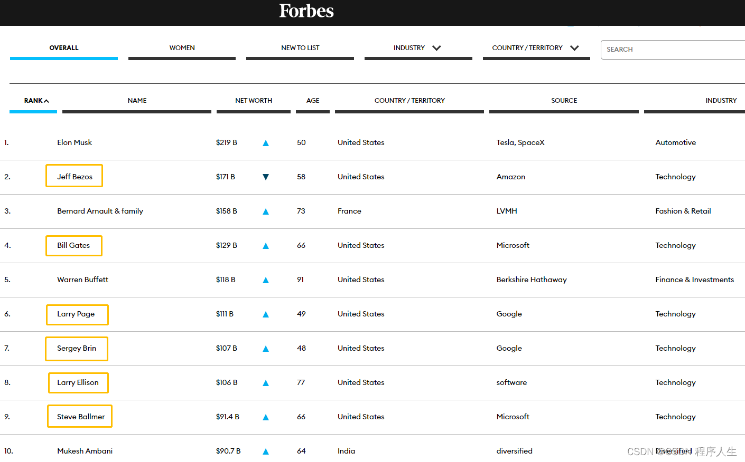Switch to the NEW TO LIST tab
This screenshot has height=462, width=745.
tap(300, 48)
